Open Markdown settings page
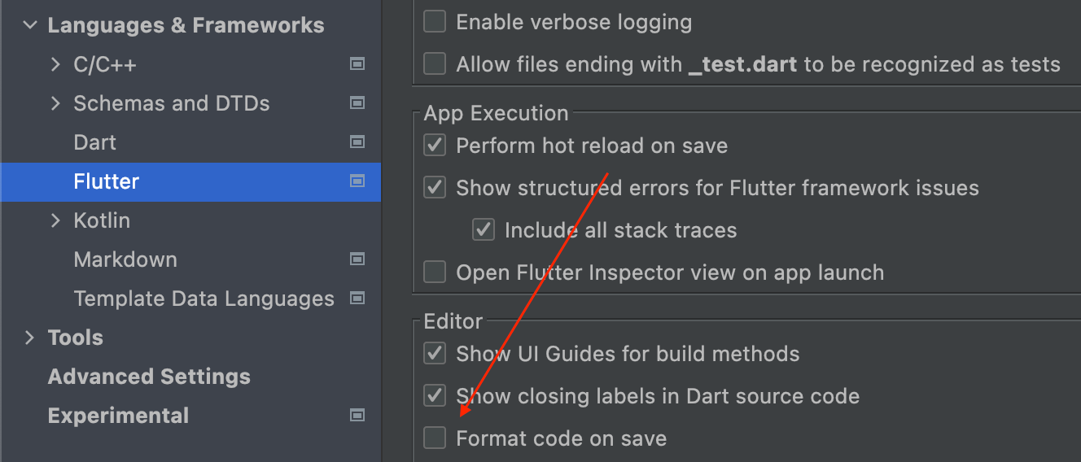This screenshot has width=1081, height=462. (125, 259)
